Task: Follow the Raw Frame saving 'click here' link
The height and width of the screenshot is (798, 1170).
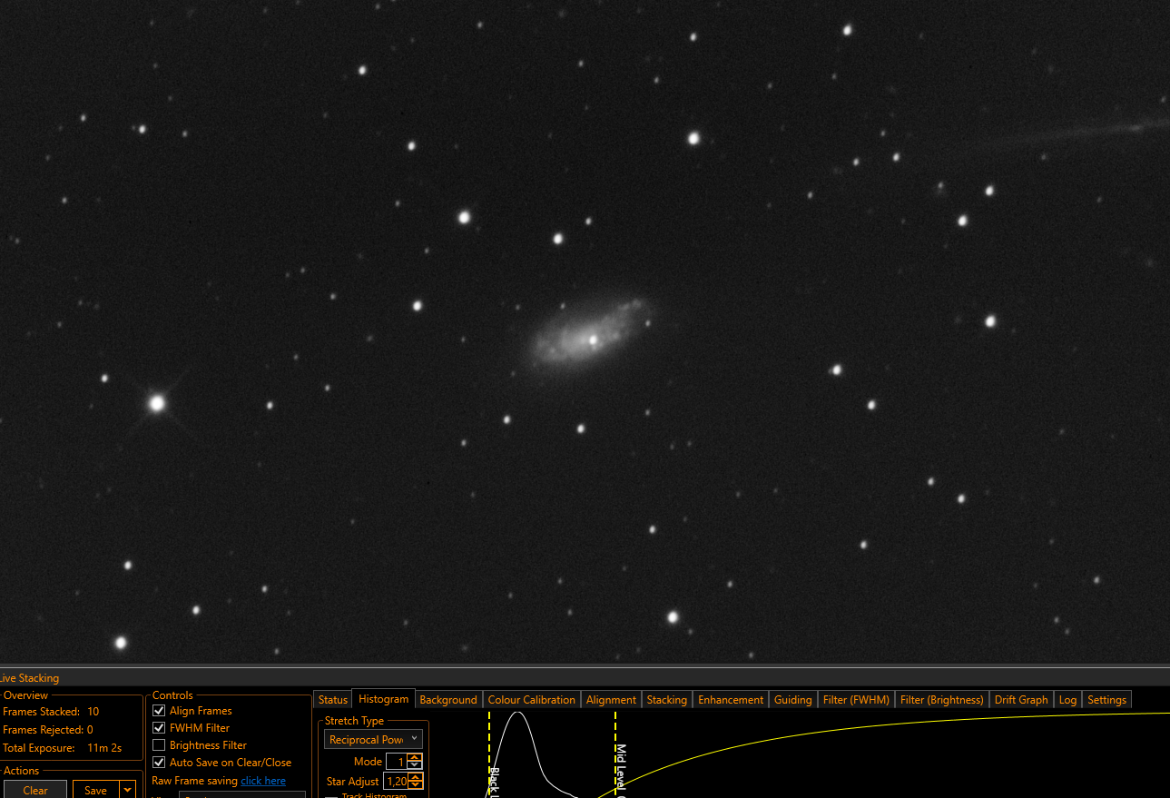Action: point(263,781)
